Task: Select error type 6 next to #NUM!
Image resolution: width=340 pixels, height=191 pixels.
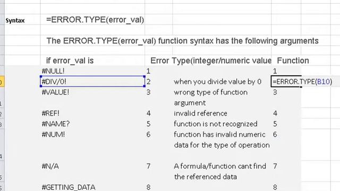Action: point(148,134)
